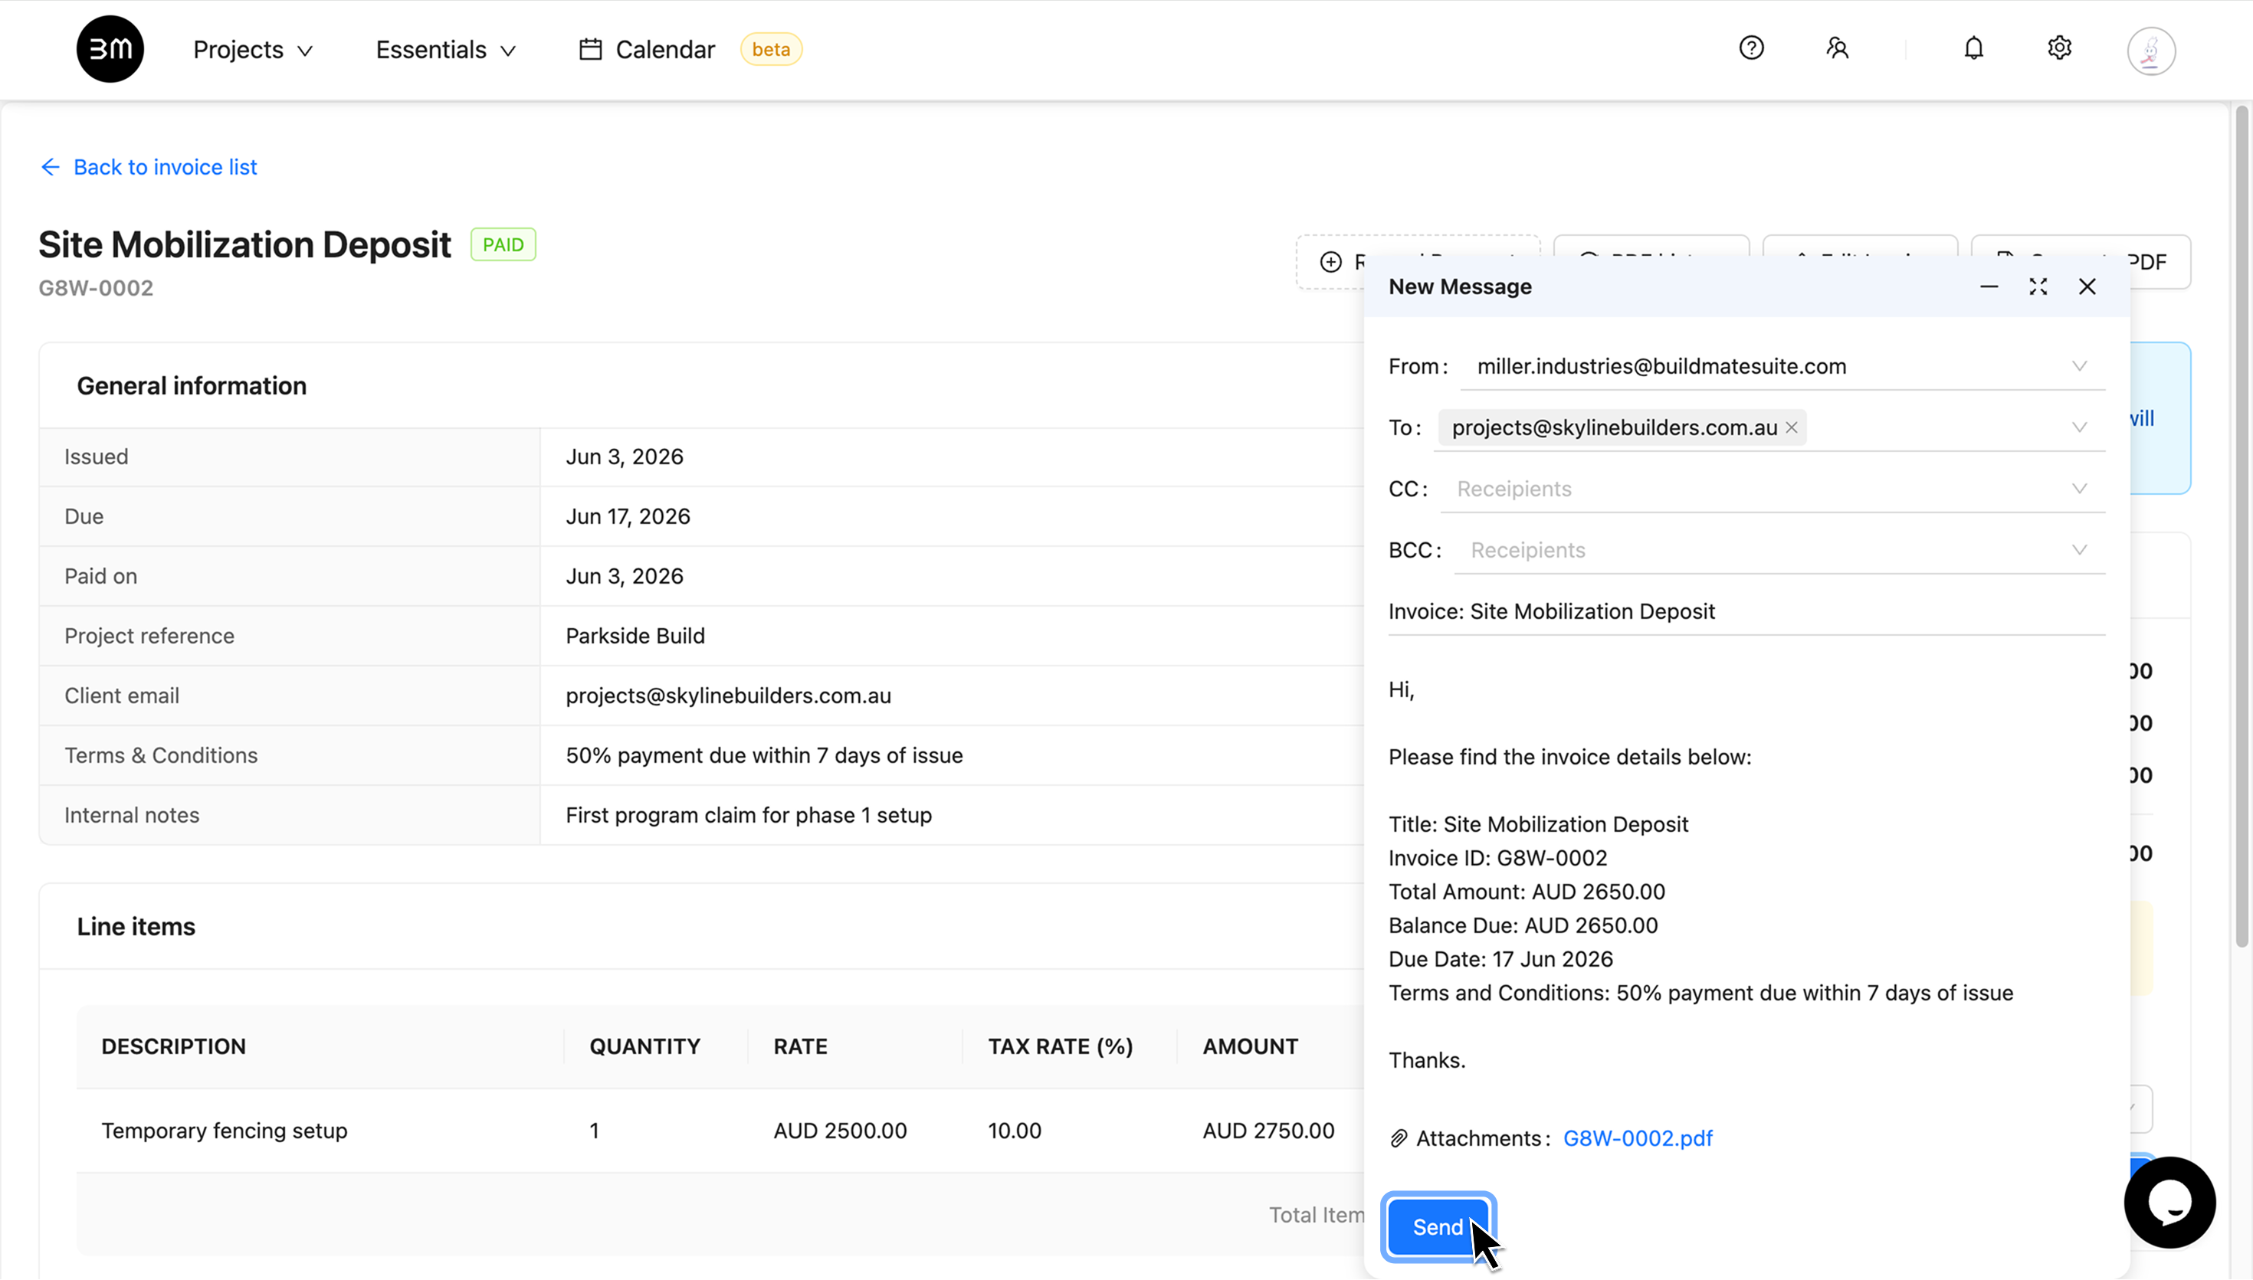Open the settings gear icon
The image size is (2253, 1280).
click(x=2060, y=48)
